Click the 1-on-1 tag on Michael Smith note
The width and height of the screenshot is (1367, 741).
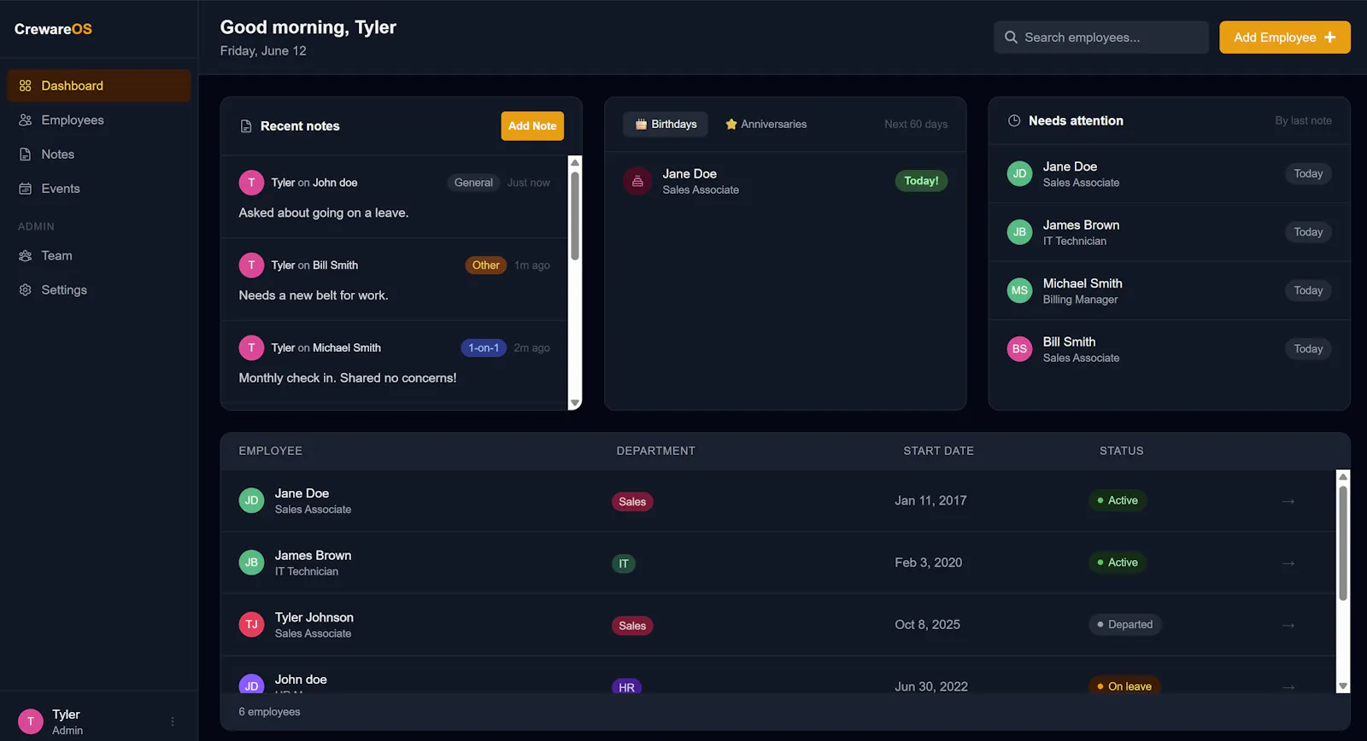pyautogui.click(x=484, y=348)
